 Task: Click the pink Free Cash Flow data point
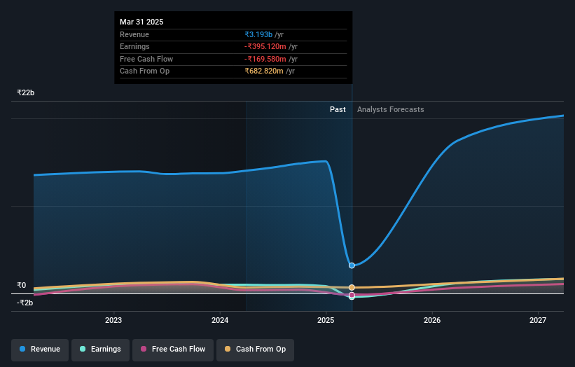click(352, 295)
